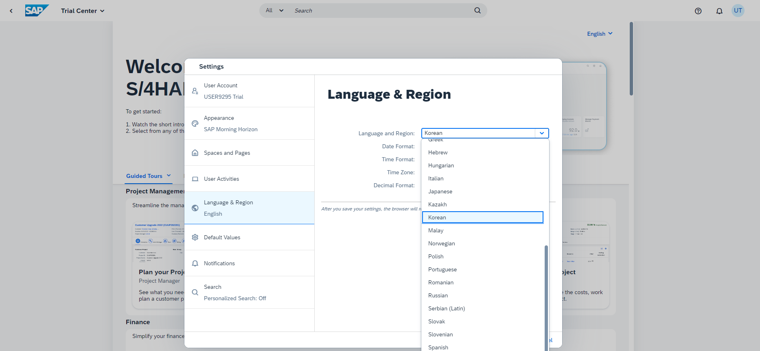Open the UT user avatar menu
The image size is (760, 351).
pyautogui.click(x=738, y=11)
